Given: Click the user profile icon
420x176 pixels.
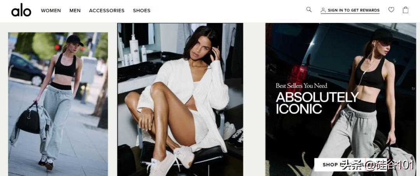Looking at the screenshot, I should 323,10.
